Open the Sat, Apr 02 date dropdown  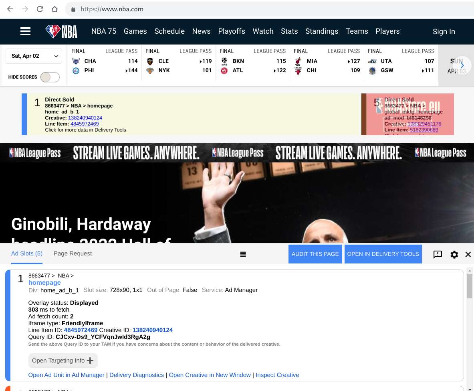pyautogui.click(x=34, y=56)
